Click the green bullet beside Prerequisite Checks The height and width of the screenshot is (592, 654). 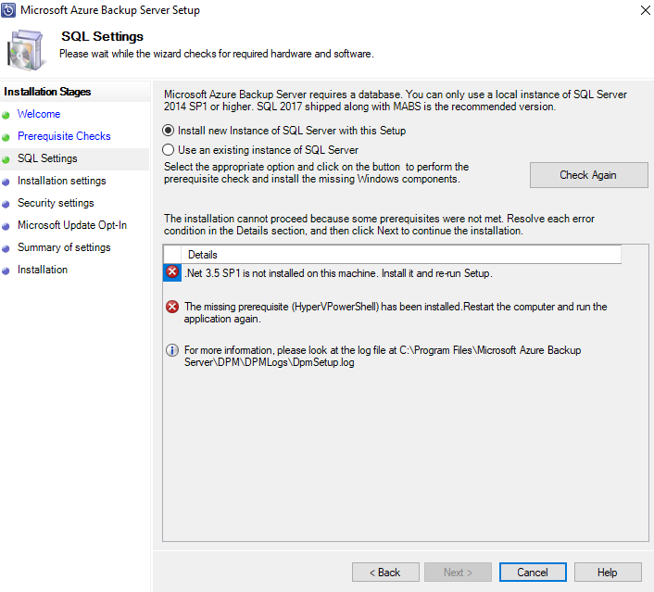click(x=6, y=138)
